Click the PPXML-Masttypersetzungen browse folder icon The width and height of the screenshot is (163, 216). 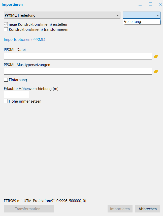coord(156,72)
